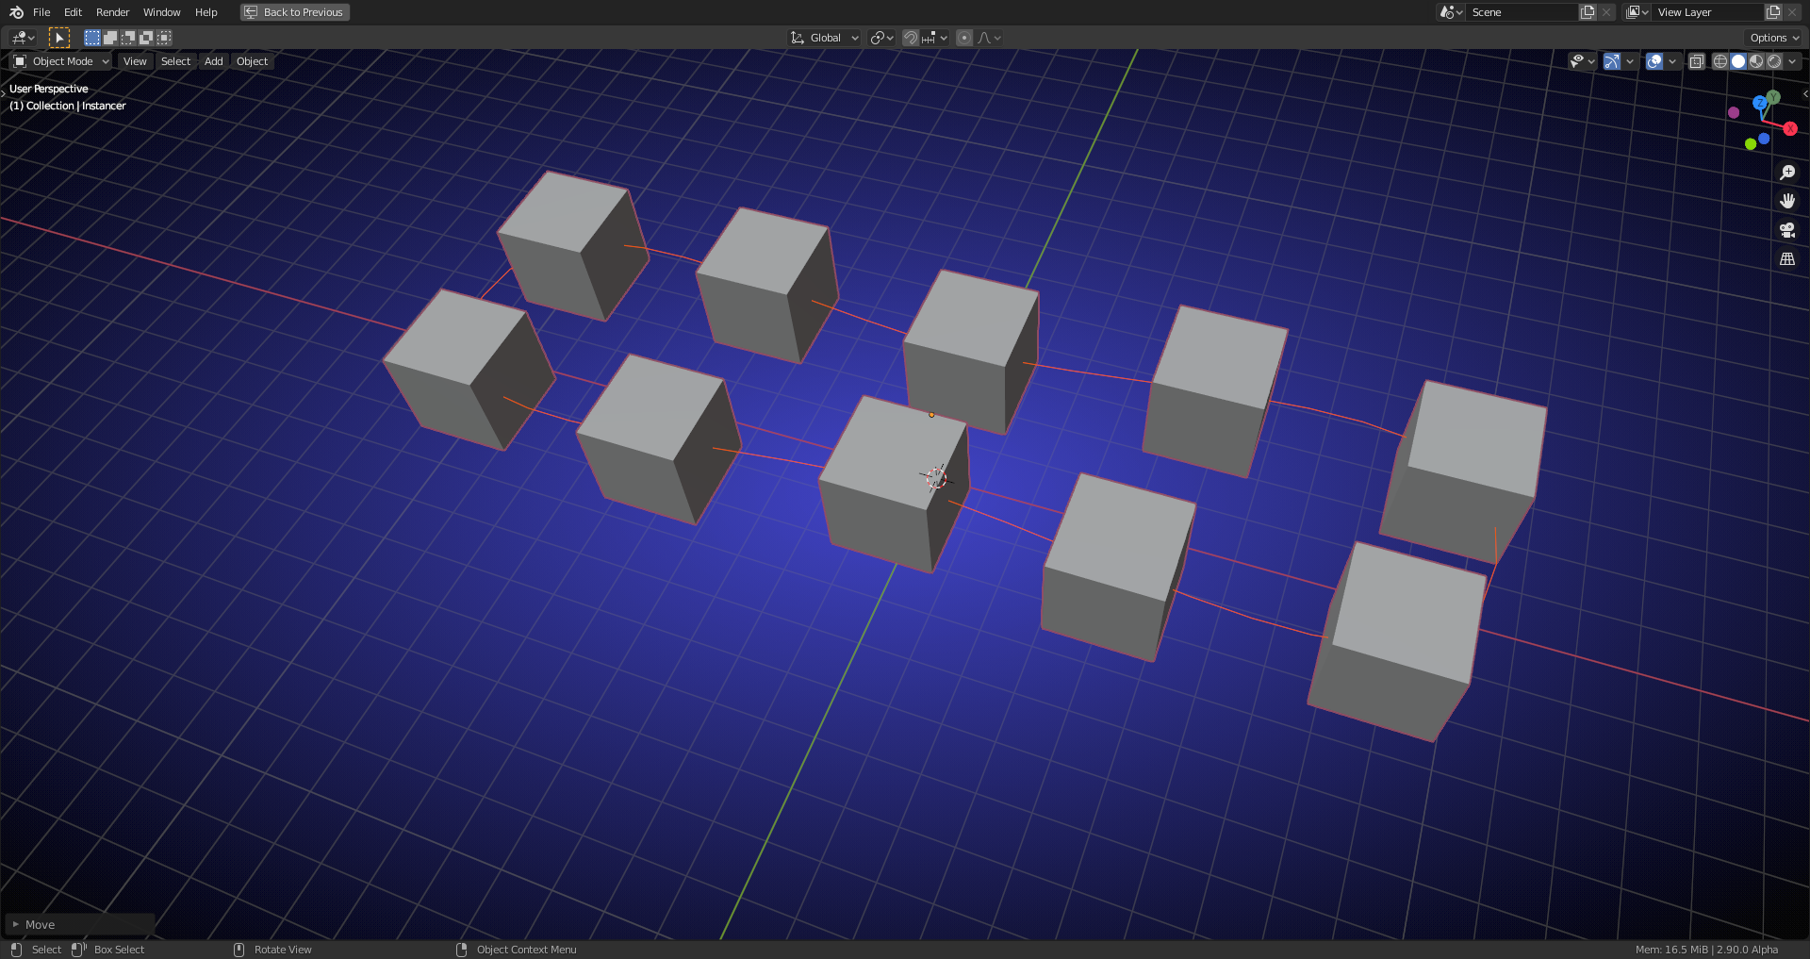Select the Pan hand icon in the viewport
This screenshot has width=1810, height=959.
tap(1787, 200)
